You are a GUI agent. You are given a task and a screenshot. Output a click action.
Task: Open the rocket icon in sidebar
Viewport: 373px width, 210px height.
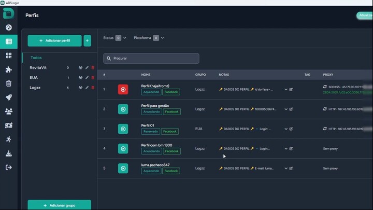click(9, 97)
